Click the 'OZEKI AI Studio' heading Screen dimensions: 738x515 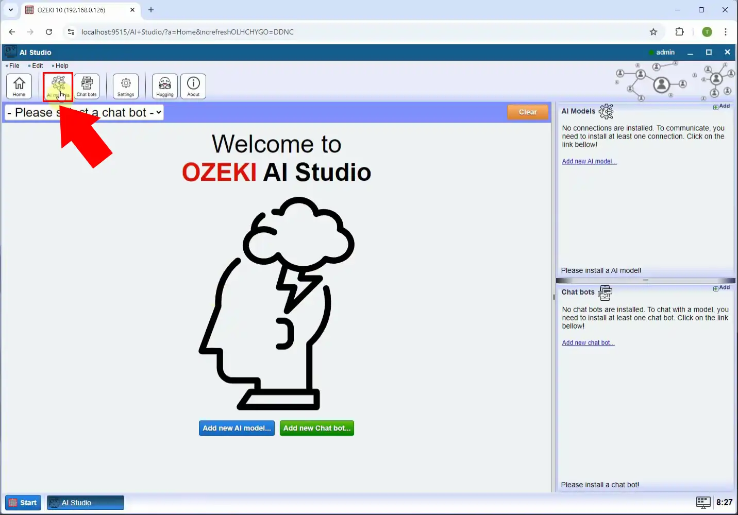(277, 172)
